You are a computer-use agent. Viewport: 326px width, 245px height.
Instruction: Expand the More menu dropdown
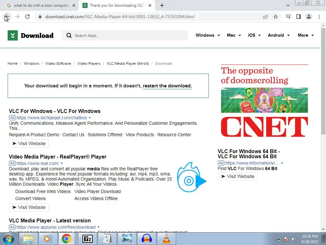tap(306, 35)
